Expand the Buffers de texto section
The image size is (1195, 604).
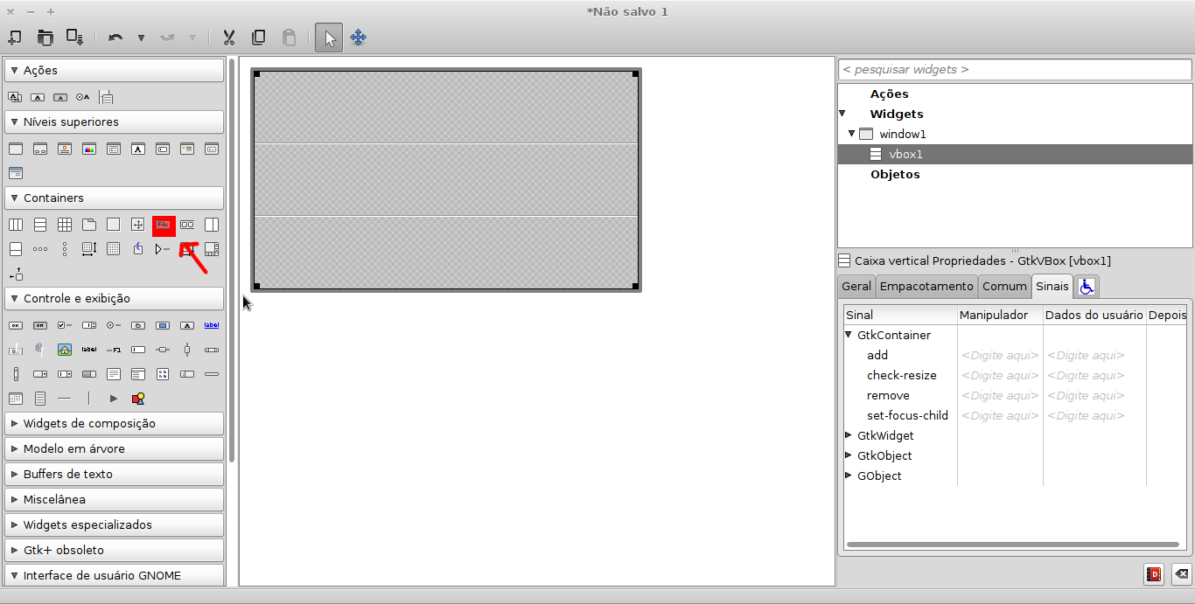coord(115,474)
